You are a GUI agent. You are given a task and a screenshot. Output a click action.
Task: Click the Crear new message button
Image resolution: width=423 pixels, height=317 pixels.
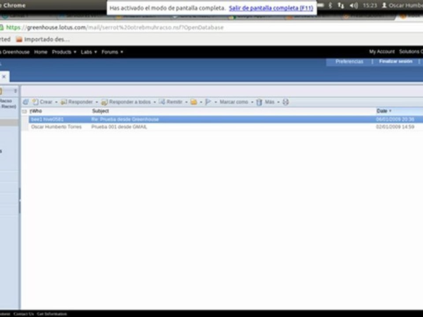coord(42,102)
